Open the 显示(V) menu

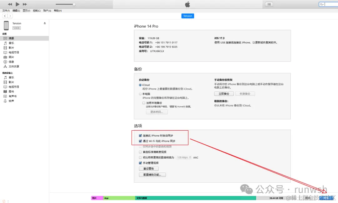(27, 11)
